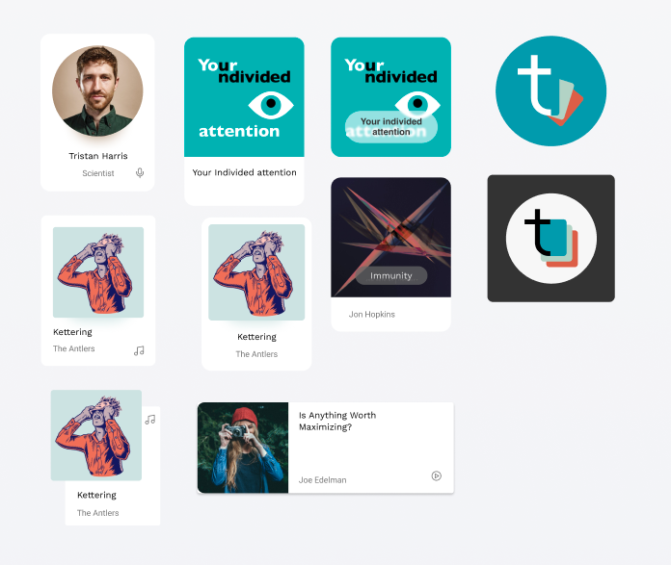Click the music note icon beside The Antlers
The width and height of the screenshot is (671, 565).
tap(139, 350)
